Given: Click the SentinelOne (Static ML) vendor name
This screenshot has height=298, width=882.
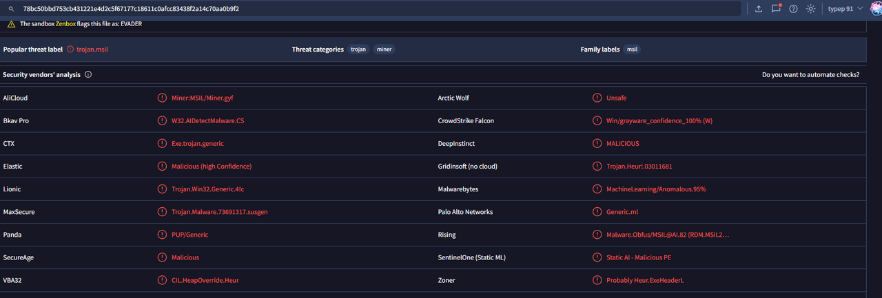Looking at the screenshot, I should point(472,257).
